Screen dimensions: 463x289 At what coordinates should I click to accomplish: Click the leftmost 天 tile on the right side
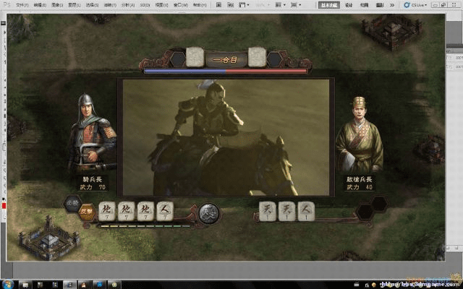click(268, 210)
